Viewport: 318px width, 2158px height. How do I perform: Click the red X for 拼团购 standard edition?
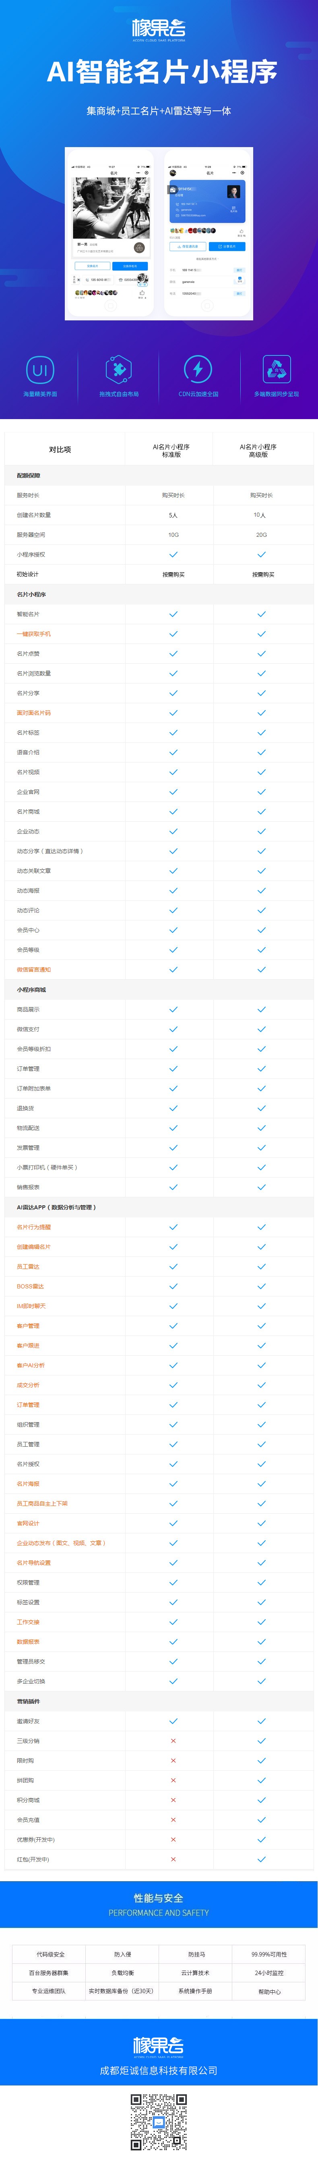click(173, 1780)
